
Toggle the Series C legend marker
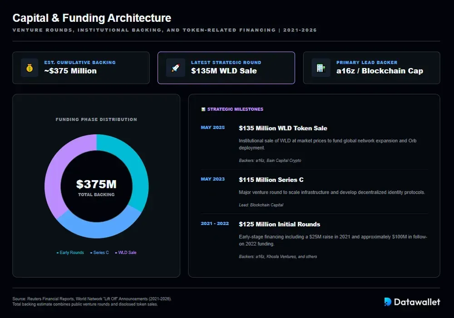90,252
